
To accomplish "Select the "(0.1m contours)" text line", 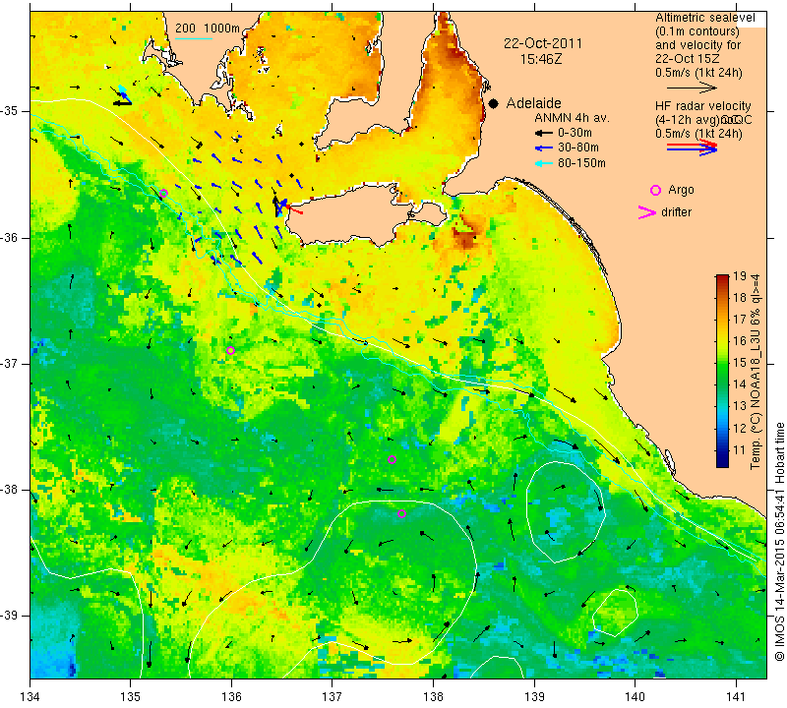I will (x=697, y=31).
